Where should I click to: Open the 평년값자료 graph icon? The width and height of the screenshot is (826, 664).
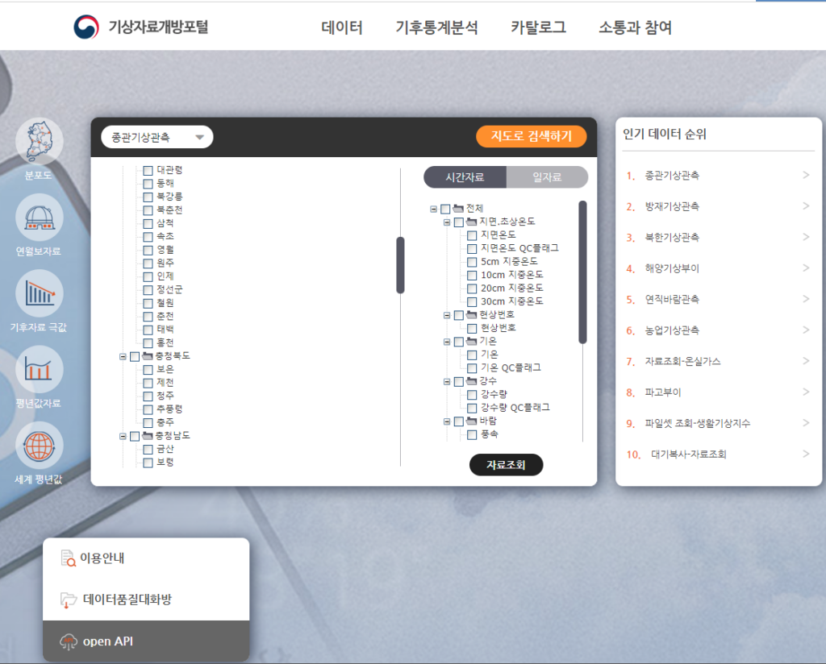(x=40, y=369)
